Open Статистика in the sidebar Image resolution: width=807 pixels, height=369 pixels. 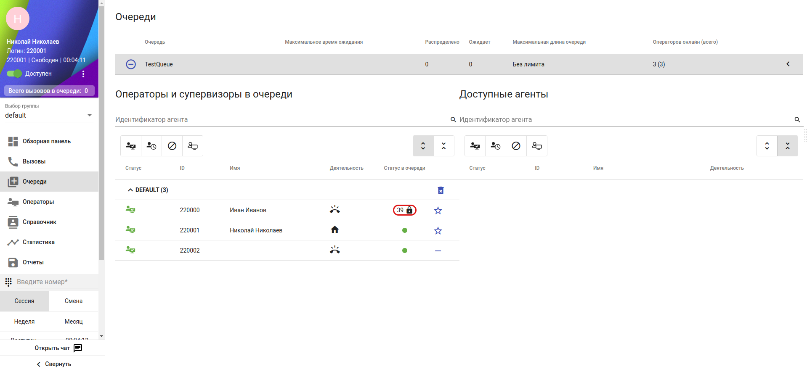click(x=39, y=242)
